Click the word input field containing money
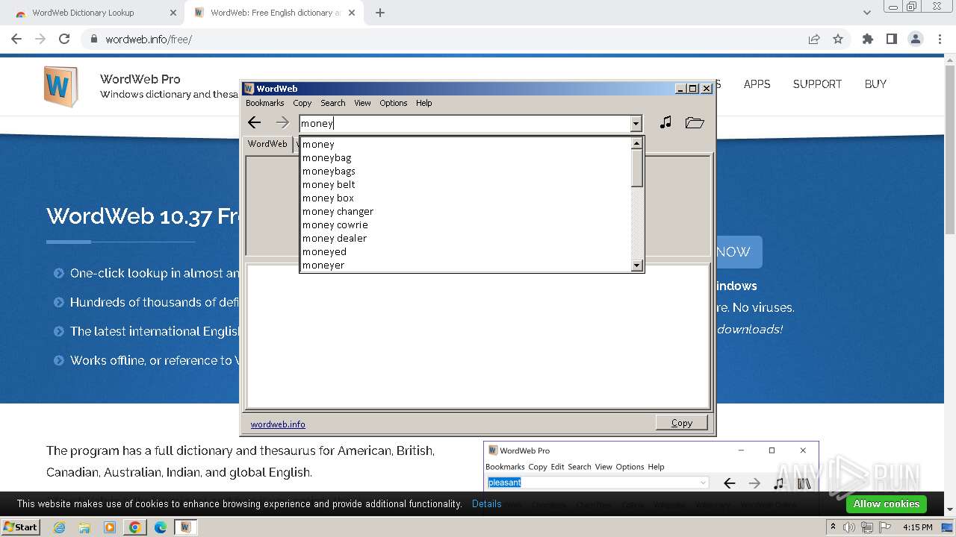Image resolution: width=956 pixels, height=537 pixels. (465, 124)
